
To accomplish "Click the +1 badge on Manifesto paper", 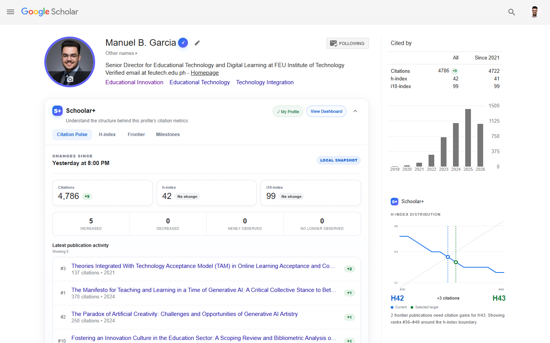I will [349, 293].
